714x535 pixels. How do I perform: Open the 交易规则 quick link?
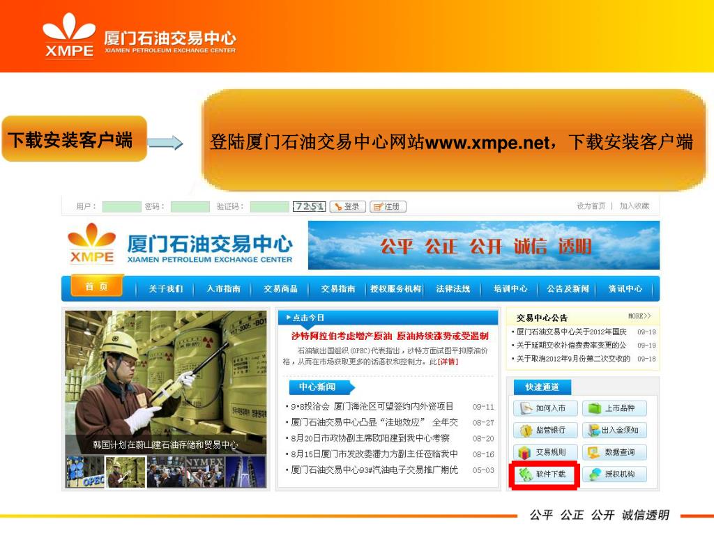coord(545,452)
